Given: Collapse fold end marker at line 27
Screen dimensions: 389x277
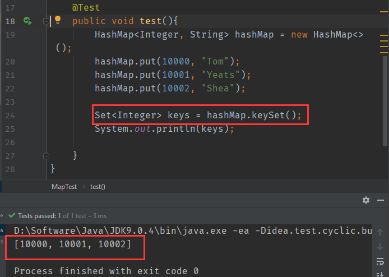Looking at the screenshot, I should coord(46,156).
